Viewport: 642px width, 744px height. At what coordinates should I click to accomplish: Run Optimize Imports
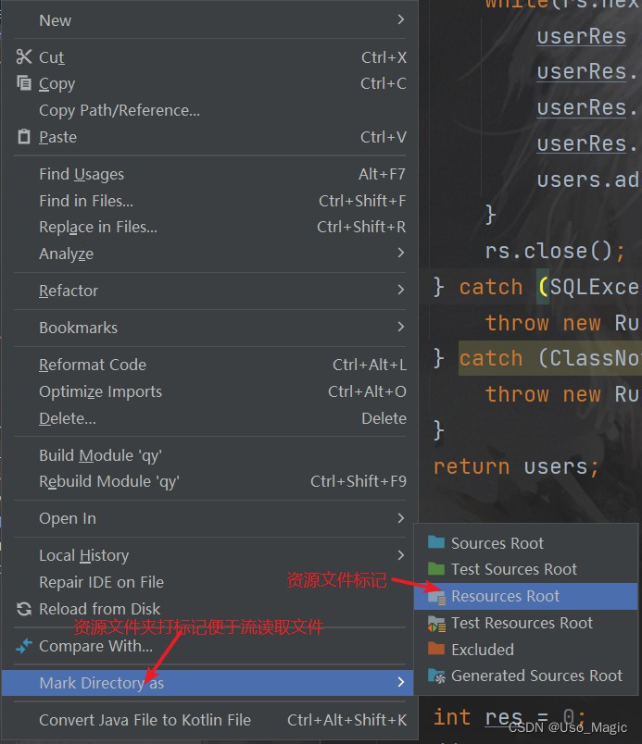[x=209, y=391]
